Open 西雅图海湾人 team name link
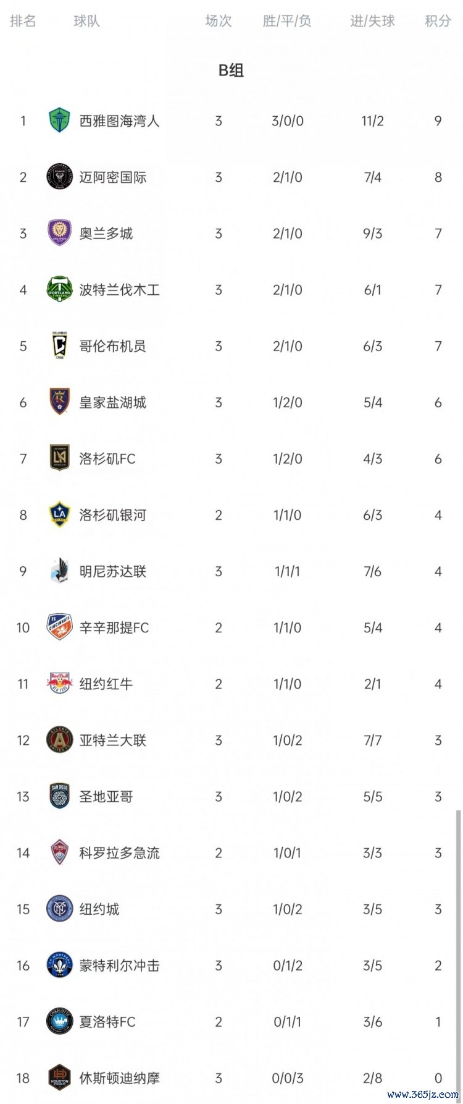Image resolution: width=463 pixels, height=1104 pixels. tap(119, 121)
